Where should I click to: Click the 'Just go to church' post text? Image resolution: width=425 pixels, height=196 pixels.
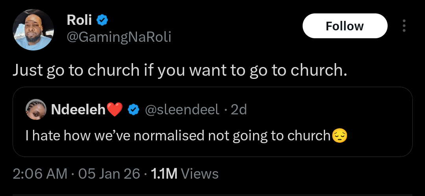coord(180,70)
